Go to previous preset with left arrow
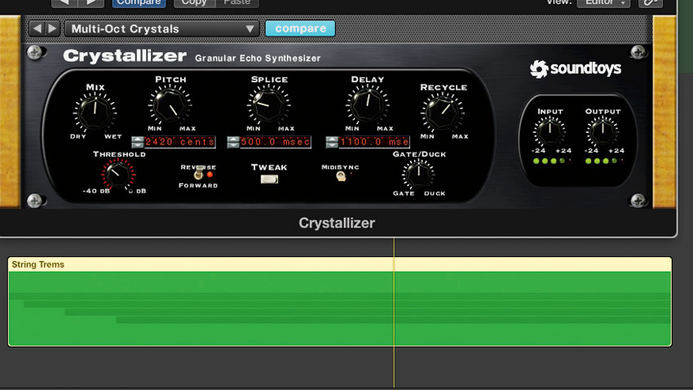This screenshot has height=390, width=693. tap(38, 29)
